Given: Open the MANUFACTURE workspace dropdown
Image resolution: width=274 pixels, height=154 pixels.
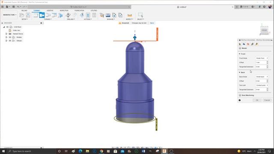Looking at the screenshot, I should pyautogui.click(x=9, y=15).
